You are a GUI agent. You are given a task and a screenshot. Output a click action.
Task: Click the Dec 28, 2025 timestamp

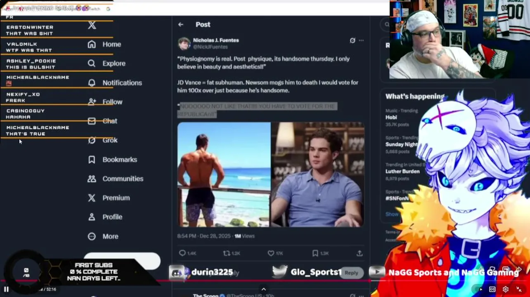click(x=205, y=236)
